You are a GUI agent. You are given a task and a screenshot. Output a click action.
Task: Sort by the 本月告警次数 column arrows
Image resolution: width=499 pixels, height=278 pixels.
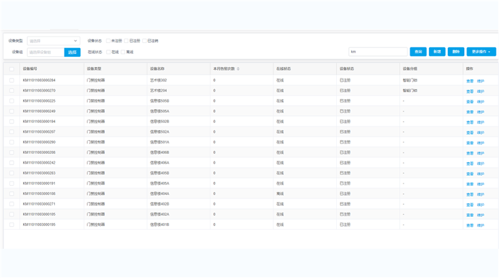tap(238, 69)
